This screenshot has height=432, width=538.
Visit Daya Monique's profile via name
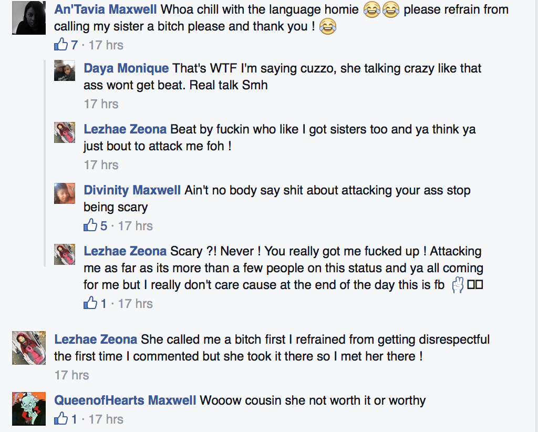(126, 68)
